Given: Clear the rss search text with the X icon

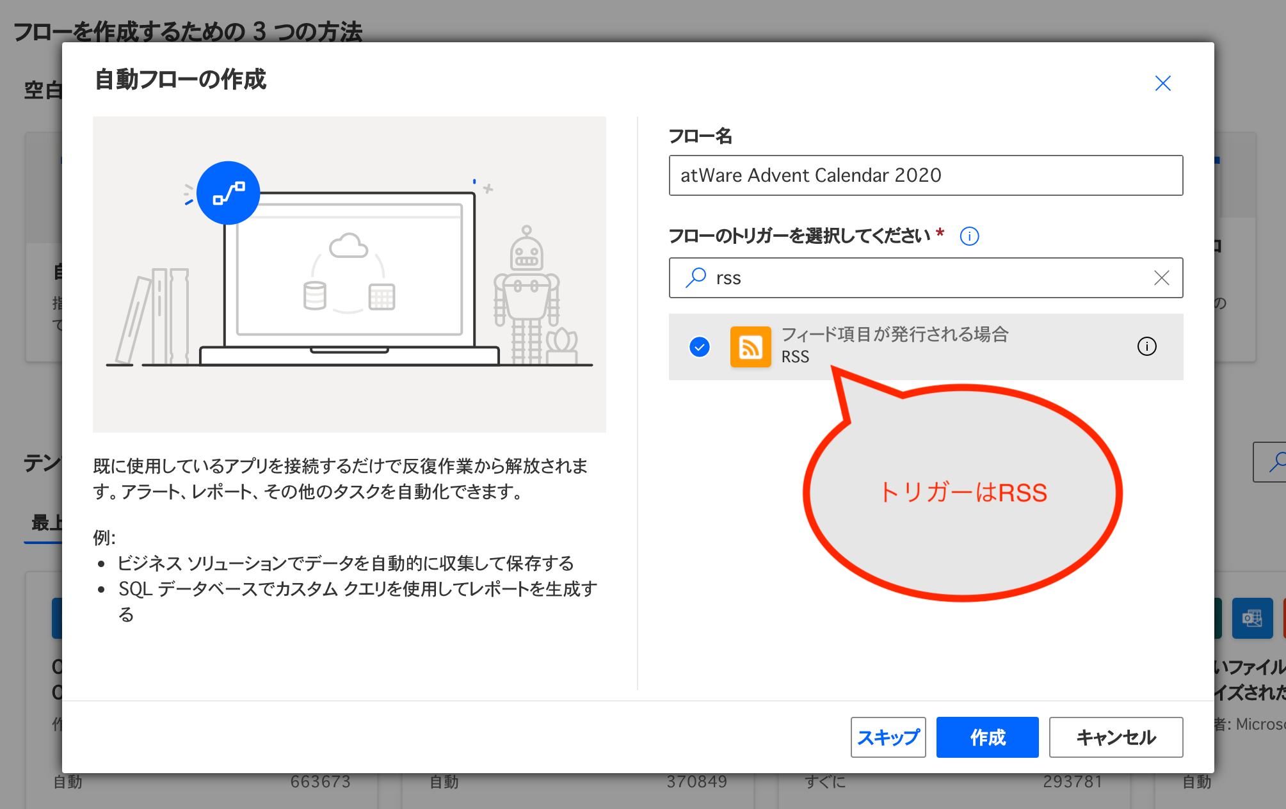Looking at the screenshot, I should coord(1161,278).
